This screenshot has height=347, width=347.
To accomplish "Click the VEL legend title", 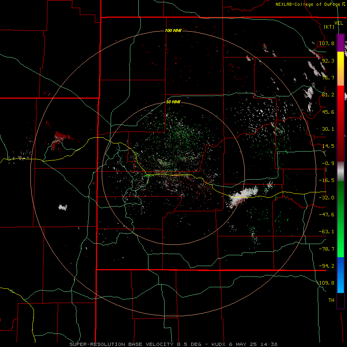I will (339, 23).
